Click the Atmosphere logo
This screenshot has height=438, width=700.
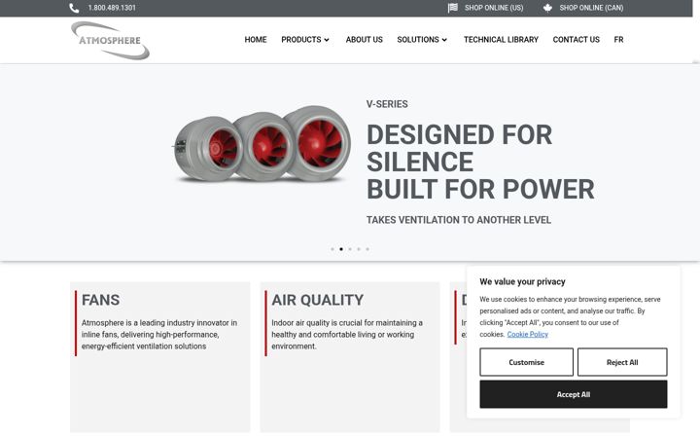(110, 40)
